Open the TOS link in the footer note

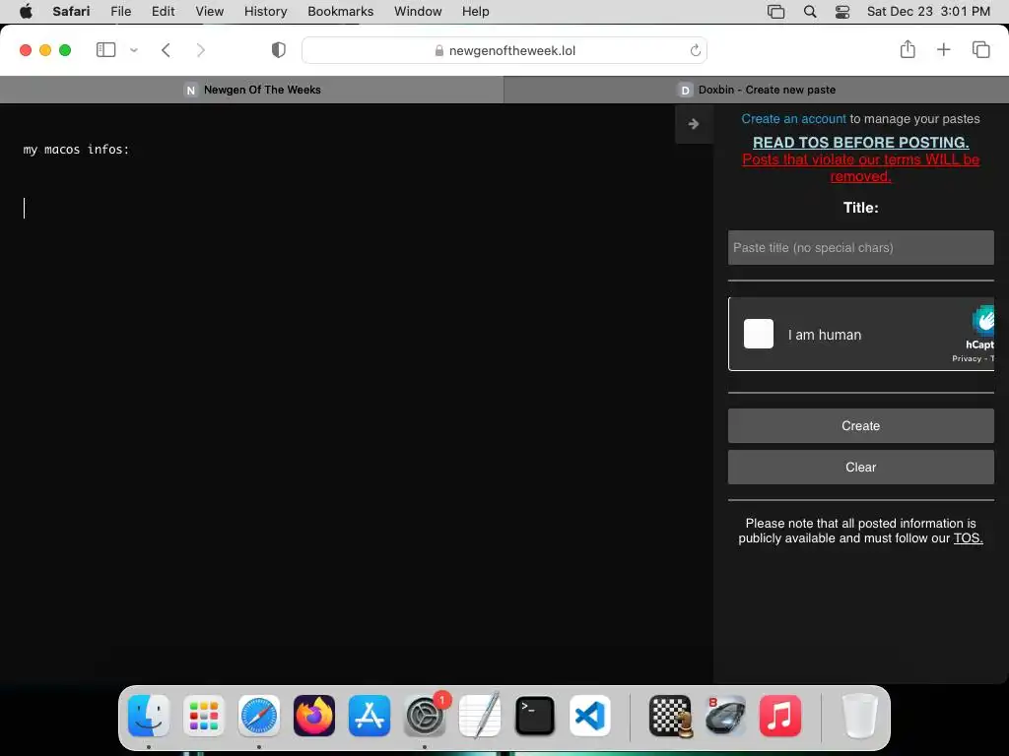(968, 538)
